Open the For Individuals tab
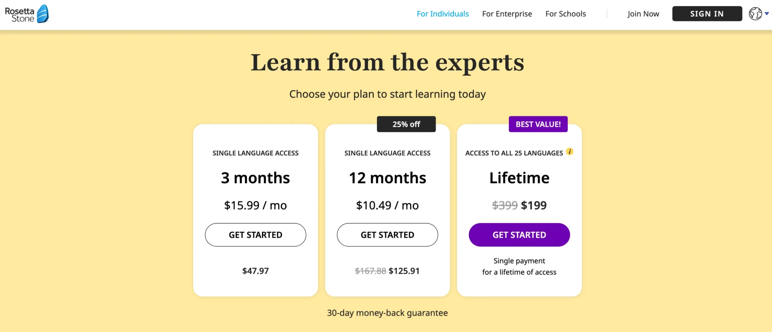This screenshot has height=332, width=772. 442,14
